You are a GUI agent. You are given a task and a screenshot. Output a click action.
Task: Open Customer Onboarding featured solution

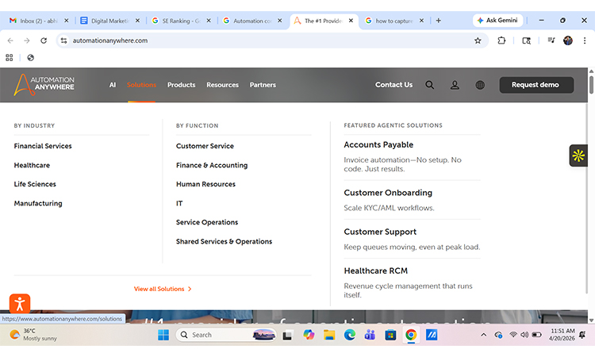pyautogui.click(x=388, y=193)
